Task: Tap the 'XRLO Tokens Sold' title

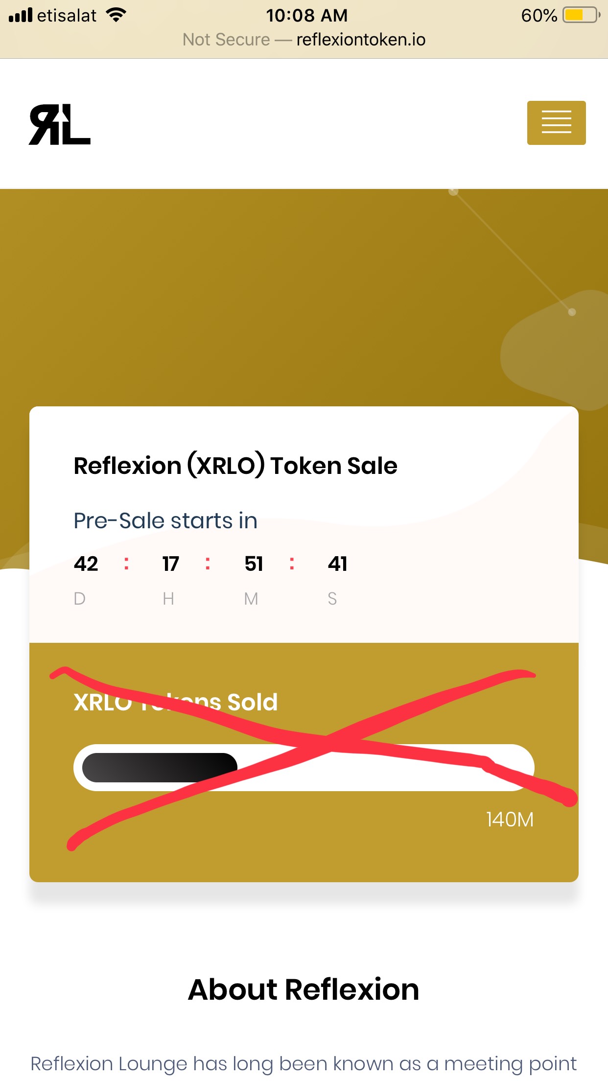Action: [x=176, y=702]
